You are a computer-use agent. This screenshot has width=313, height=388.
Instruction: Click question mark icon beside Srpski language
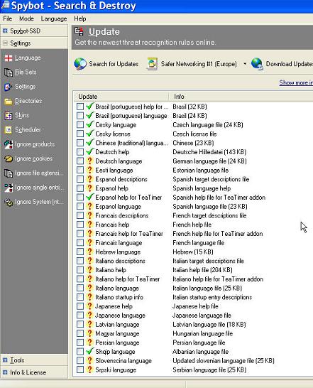tap(89, 370)
